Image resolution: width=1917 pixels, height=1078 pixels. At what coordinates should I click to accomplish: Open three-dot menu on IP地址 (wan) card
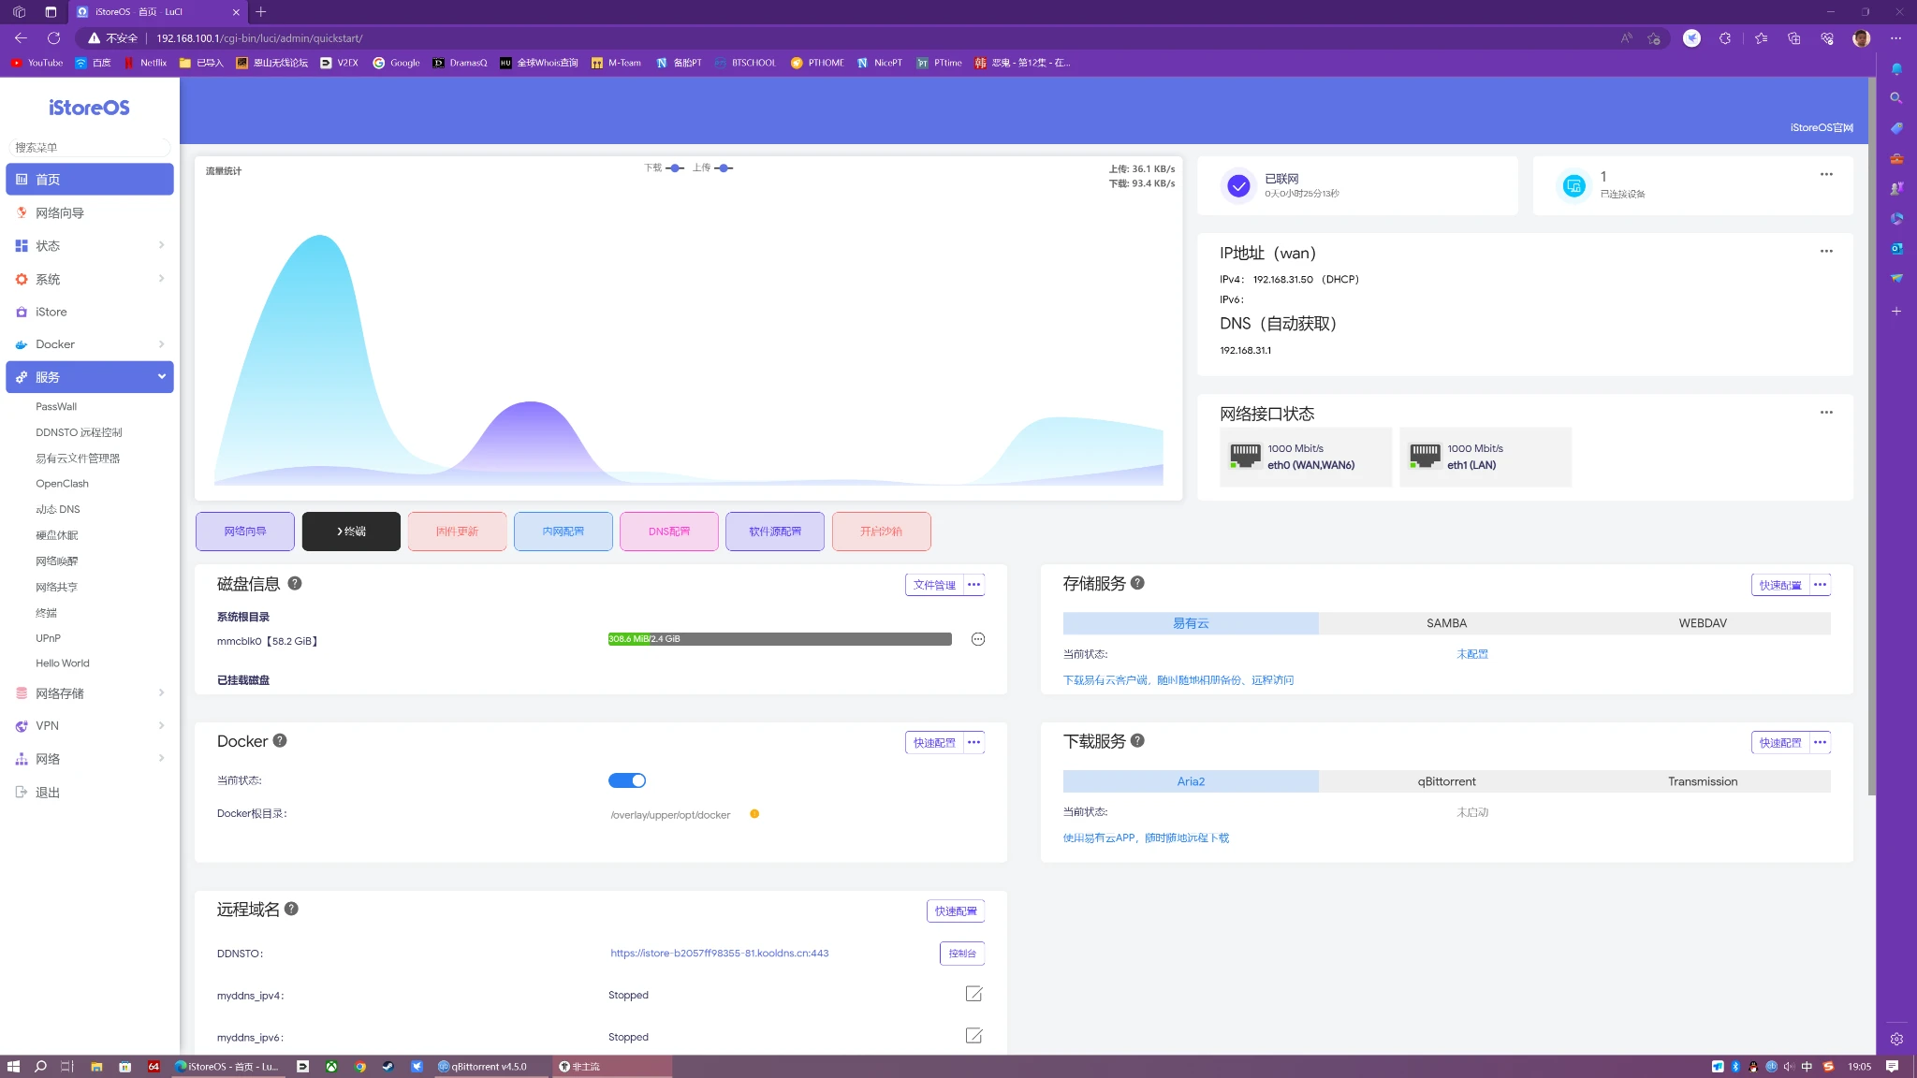(x=1826, y=252)
